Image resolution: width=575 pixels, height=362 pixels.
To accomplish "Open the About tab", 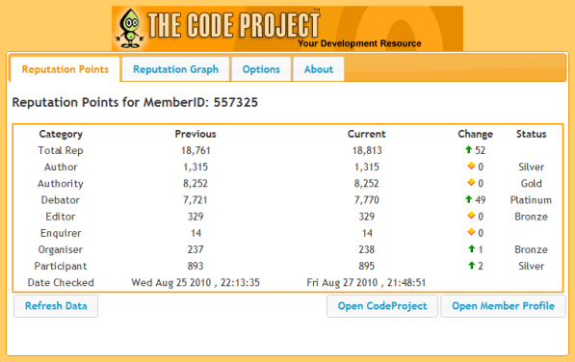I will pos(319,69).
